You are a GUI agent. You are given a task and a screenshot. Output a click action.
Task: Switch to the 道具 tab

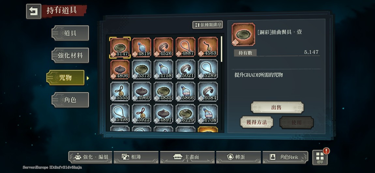click(70, 33)
